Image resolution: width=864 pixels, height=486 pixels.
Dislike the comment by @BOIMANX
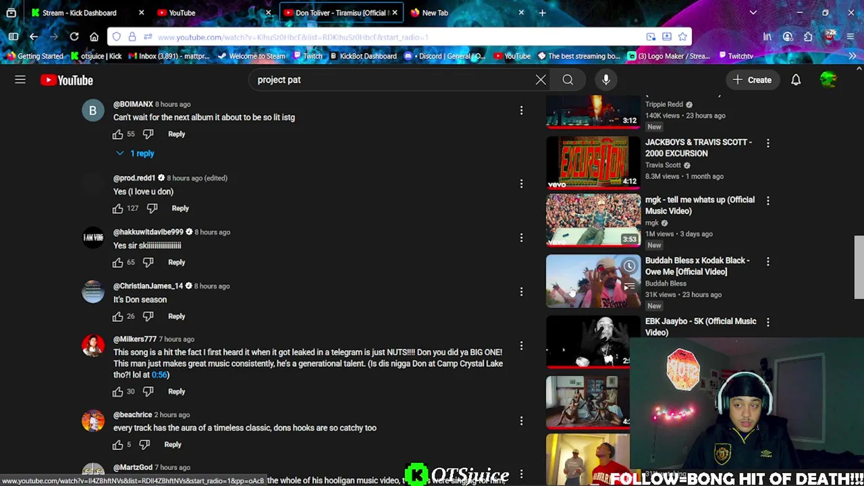pos(148,134)
